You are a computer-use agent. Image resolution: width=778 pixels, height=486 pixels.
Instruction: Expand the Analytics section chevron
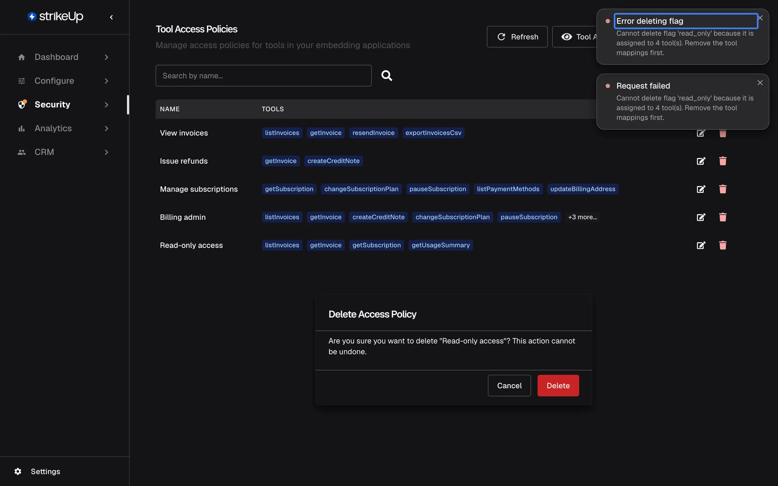tap(106, 128)
